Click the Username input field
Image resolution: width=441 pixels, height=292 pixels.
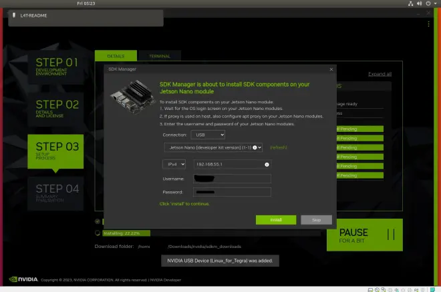coord(233,179)
